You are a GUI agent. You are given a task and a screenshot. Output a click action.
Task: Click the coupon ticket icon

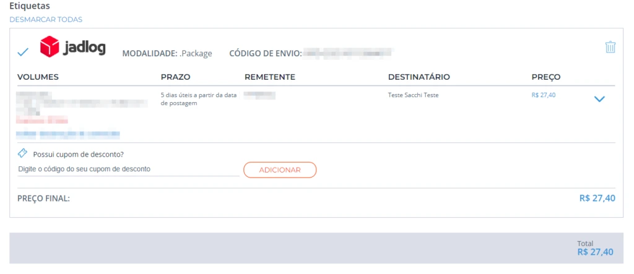[23, 153]
